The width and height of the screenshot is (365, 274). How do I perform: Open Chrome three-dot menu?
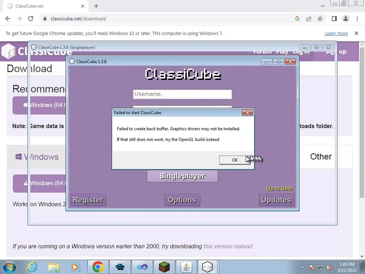pos(357,19)
